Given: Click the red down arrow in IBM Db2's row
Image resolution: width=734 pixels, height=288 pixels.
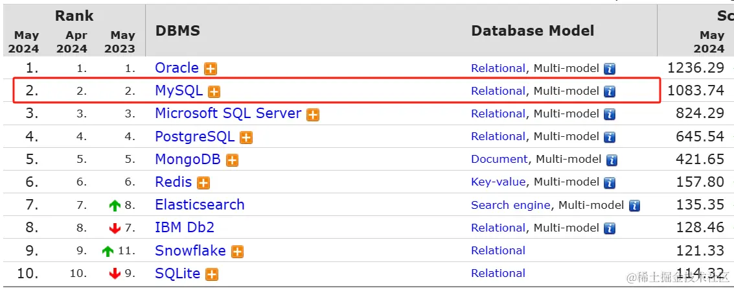Looking at the screenshot, I should point(115,228).
